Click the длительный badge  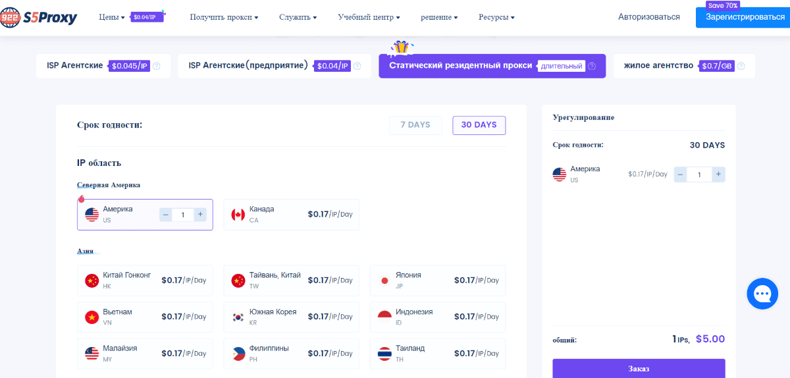pyautogui.click(x=562, y=66)
